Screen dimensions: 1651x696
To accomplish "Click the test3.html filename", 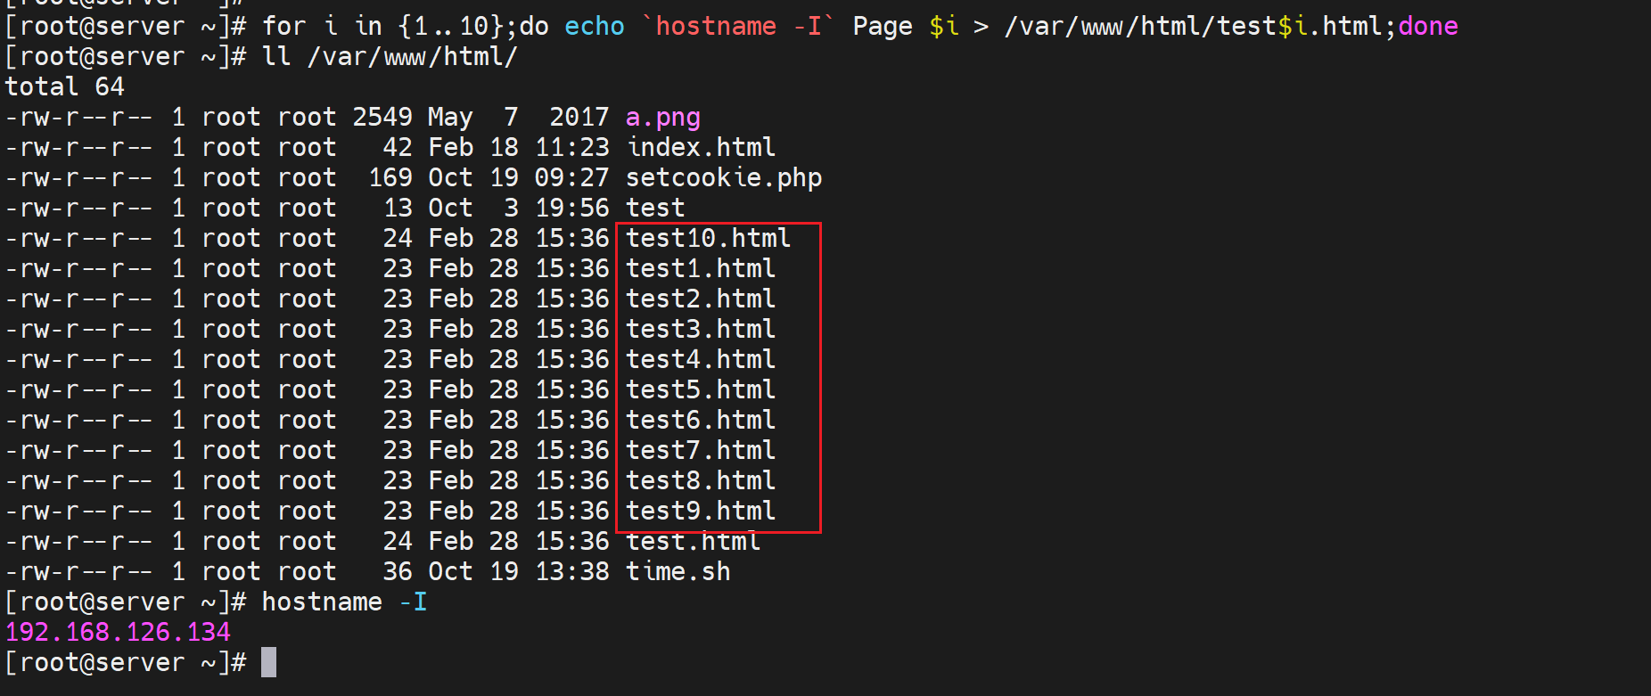I will [701, 330].
